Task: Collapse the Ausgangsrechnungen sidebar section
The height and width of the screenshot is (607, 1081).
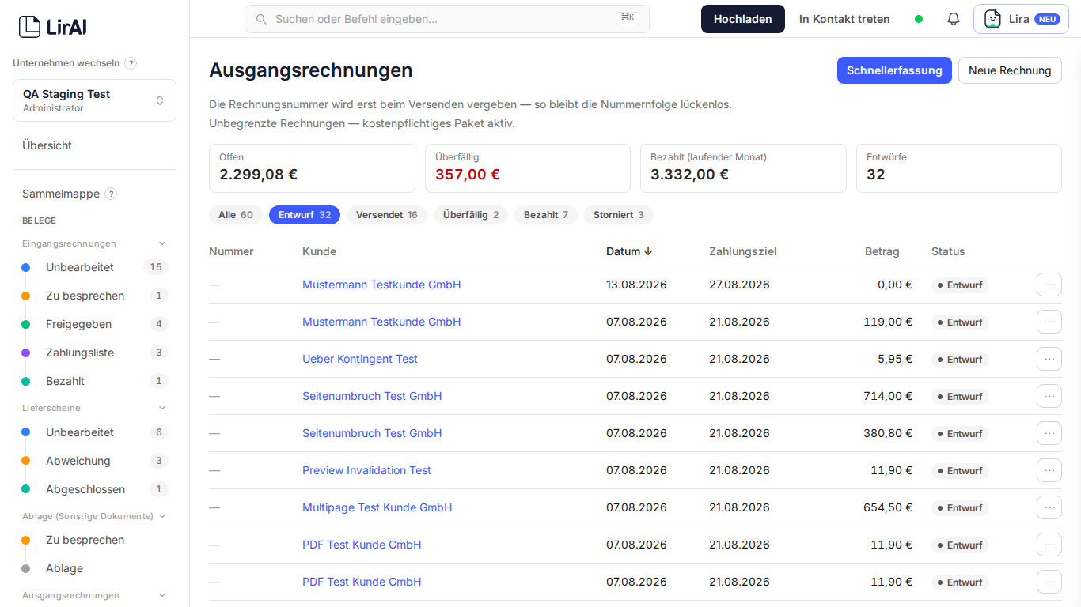Action: coord(162,595)
